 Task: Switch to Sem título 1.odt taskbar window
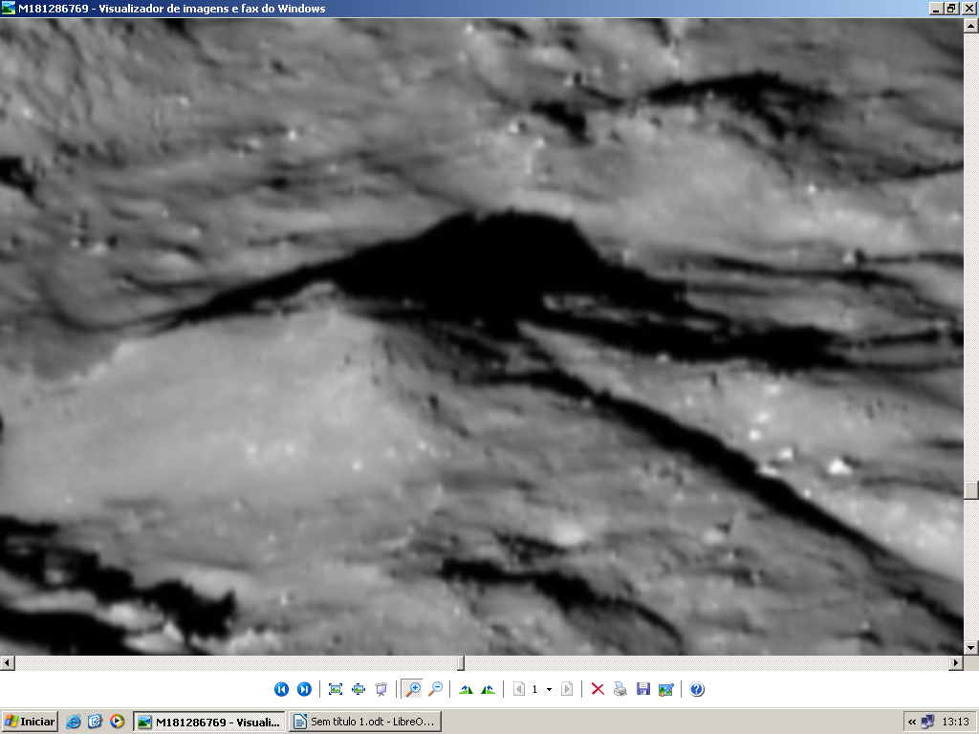(365, 722)
